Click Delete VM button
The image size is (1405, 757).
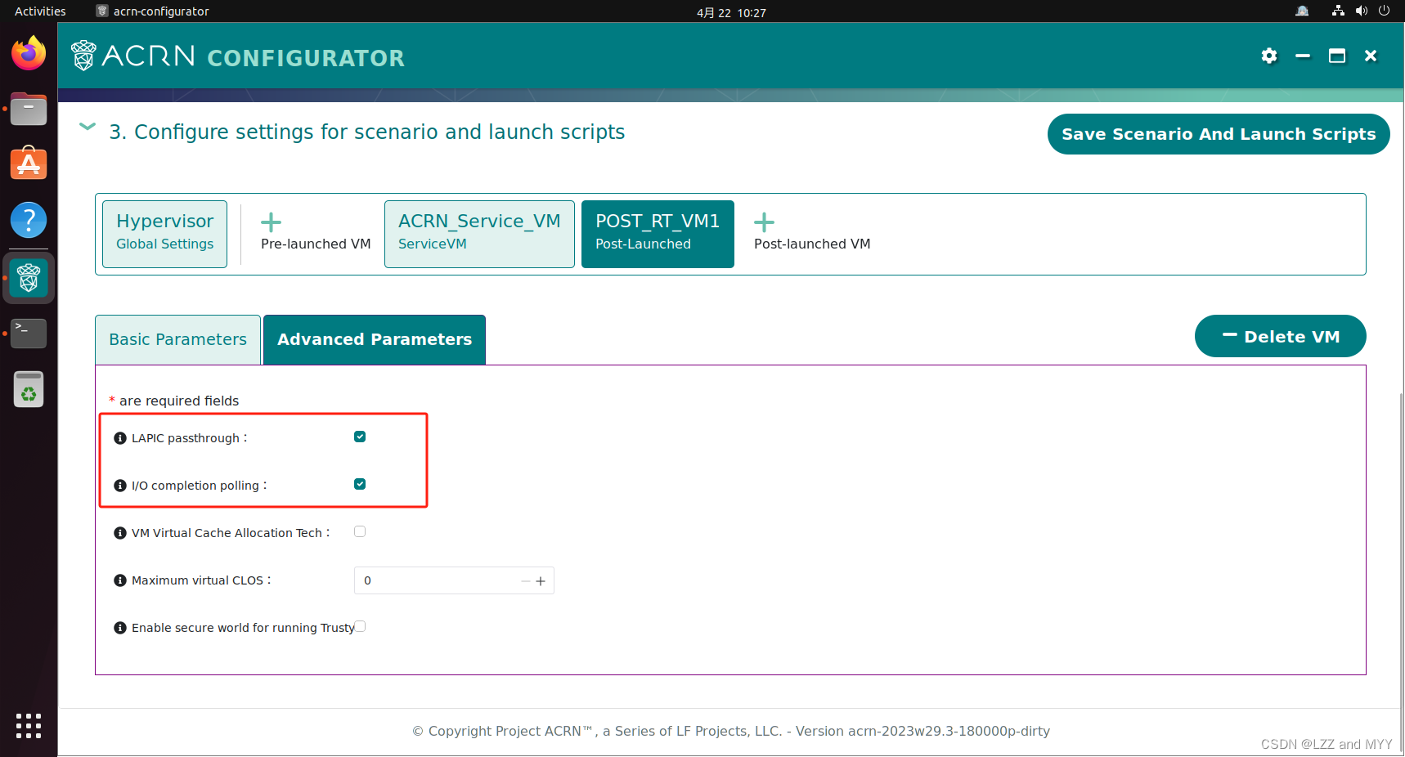pyautogui.click(x=1281, y=336)
